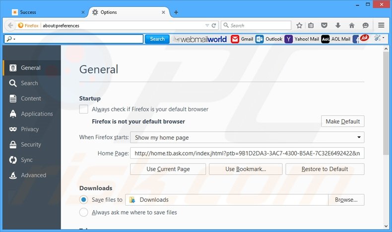Screen dimensions: 392x232
Task: Close the Success tab
Action: (83, 12)
